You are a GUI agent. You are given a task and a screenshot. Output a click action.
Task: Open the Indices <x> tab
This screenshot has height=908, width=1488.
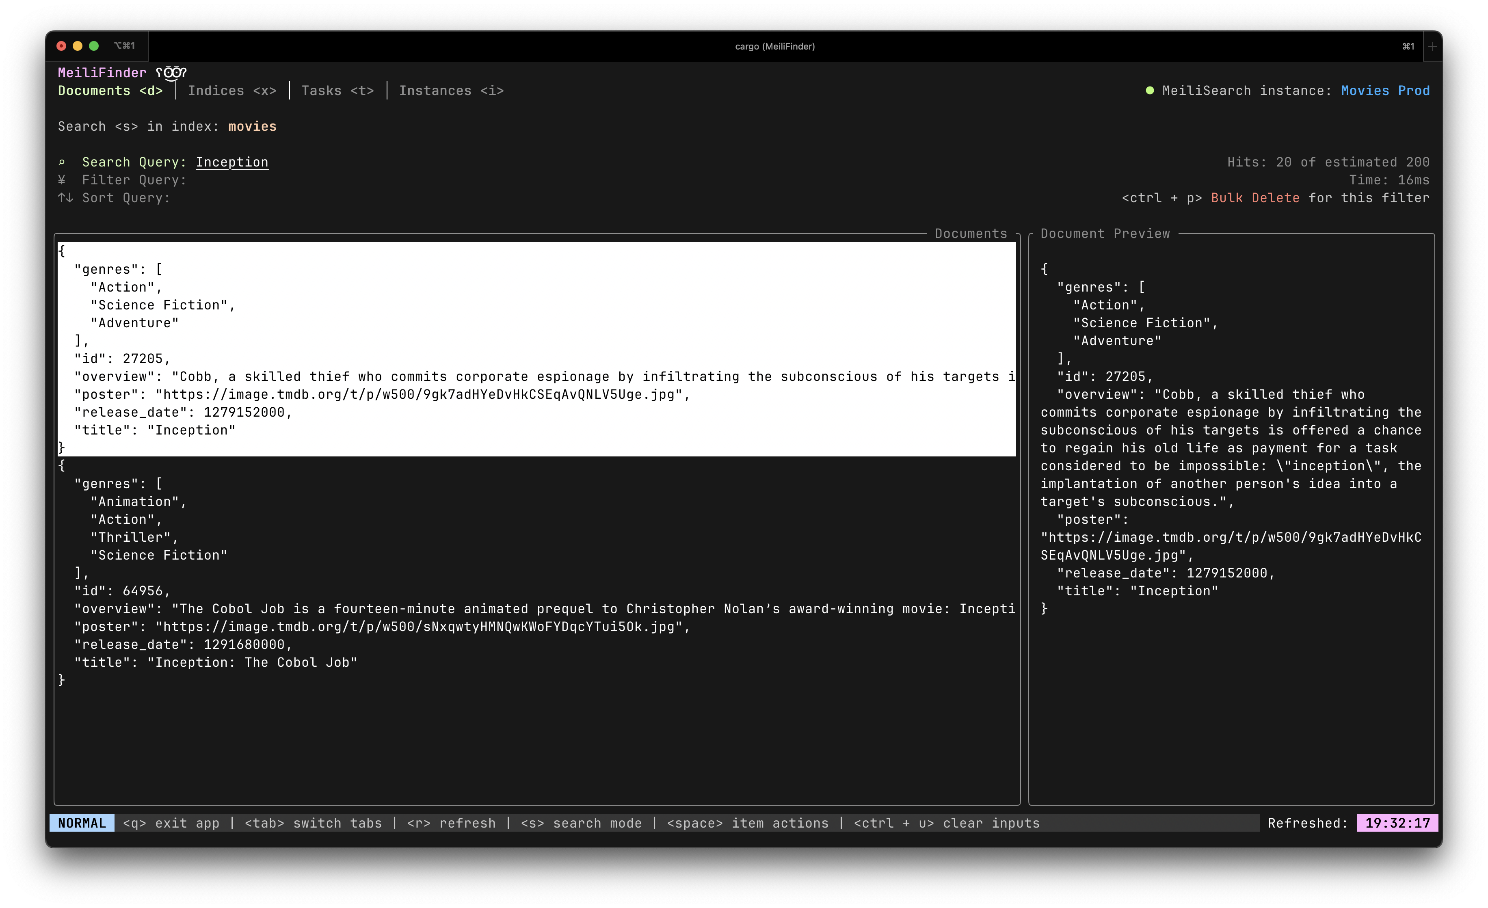coord(232,91)
